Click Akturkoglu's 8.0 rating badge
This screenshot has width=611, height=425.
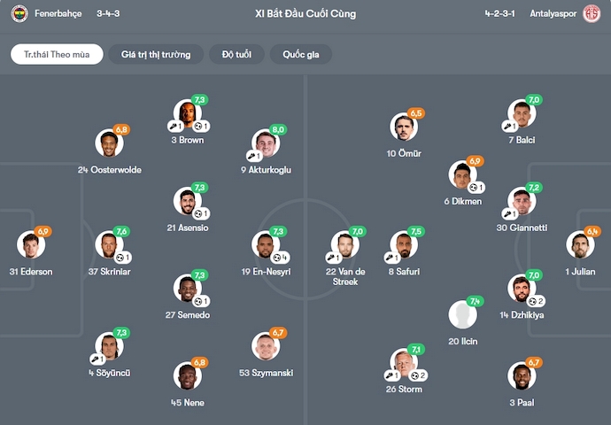coord(278,130)
